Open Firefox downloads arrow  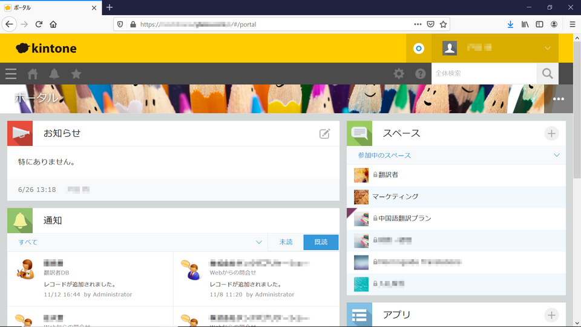(510, 24)
